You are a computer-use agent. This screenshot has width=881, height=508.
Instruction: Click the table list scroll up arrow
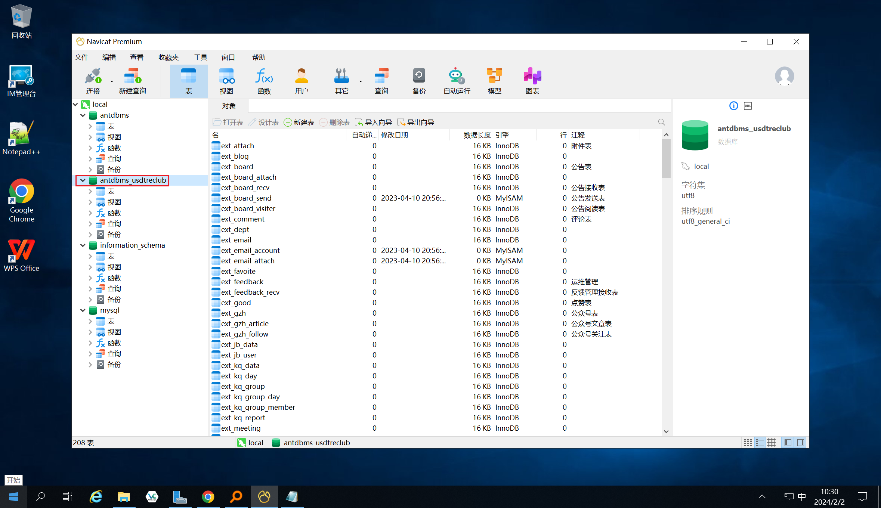(x=666, y=134)
